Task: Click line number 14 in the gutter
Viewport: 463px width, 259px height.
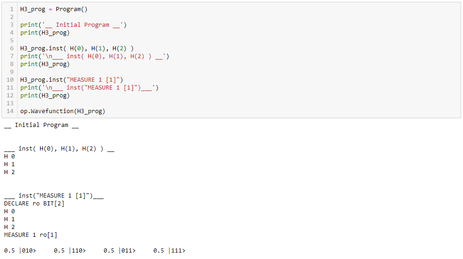Action: [11, 111]
